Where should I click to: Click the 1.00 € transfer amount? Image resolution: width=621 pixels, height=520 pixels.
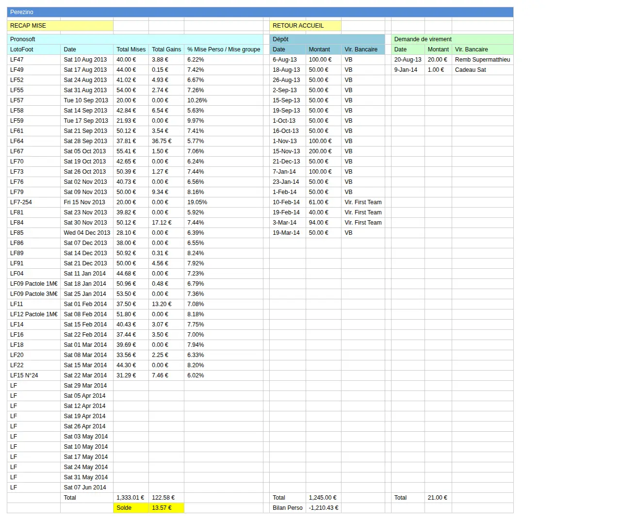438,70
